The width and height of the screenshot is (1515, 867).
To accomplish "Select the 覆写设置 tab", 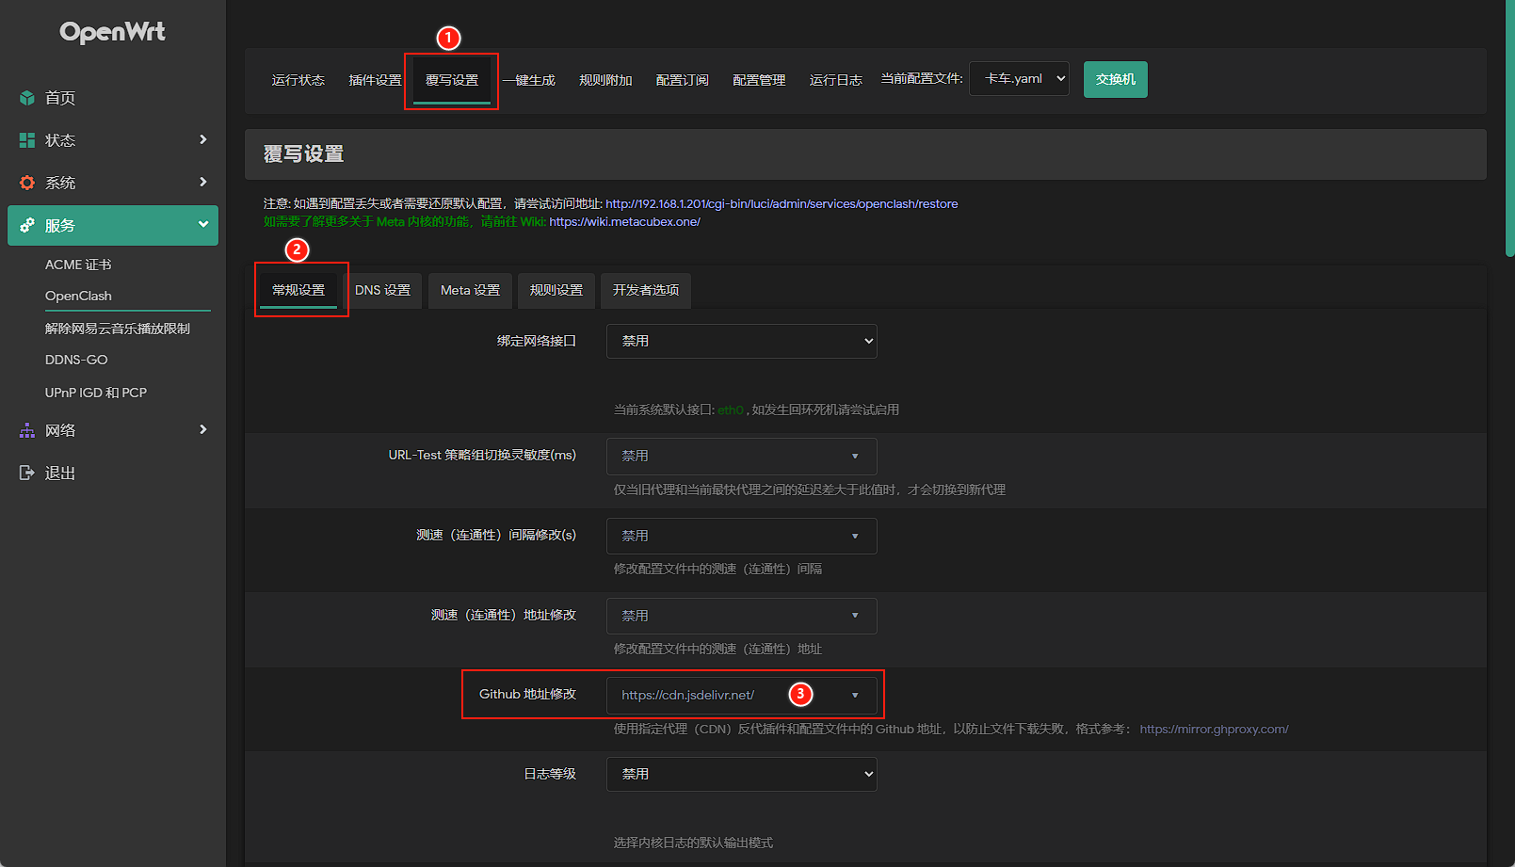I will click(x=452, y=80).
